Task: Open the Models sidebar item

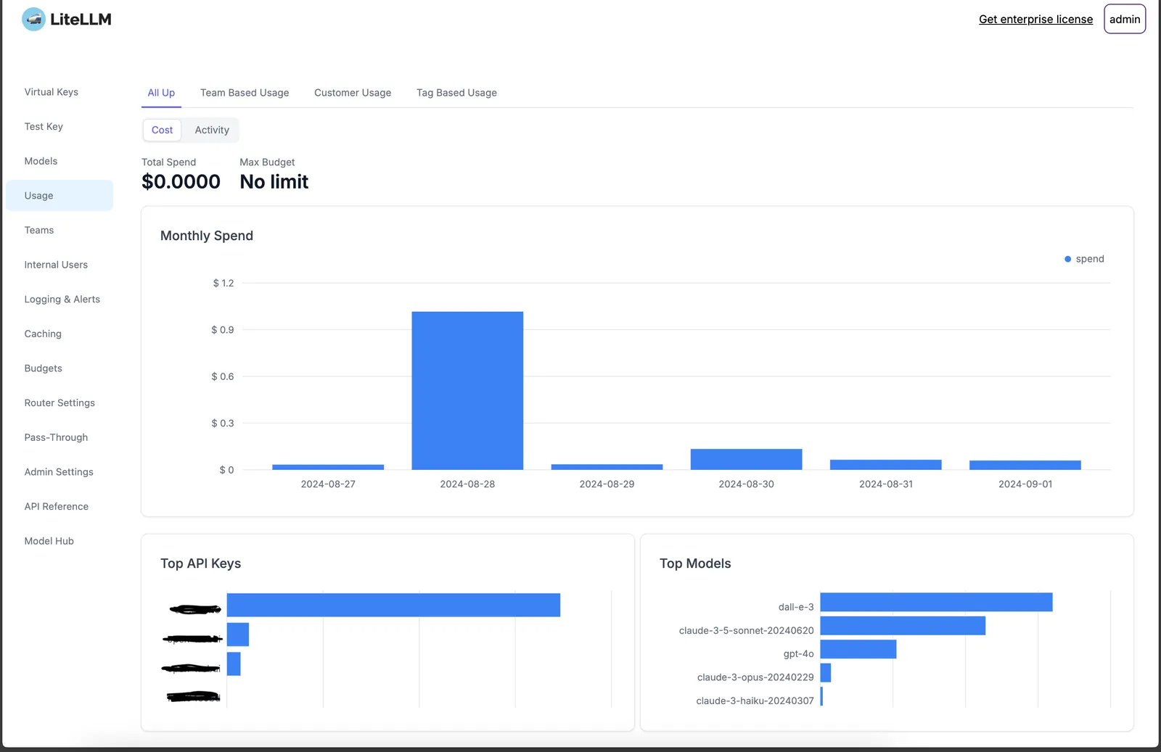Action: tap(41, 161)
